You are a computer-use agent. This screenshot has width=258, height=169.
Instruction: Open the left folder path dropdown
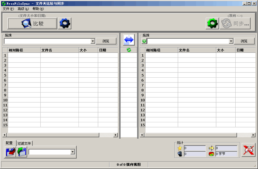(93, 41)
